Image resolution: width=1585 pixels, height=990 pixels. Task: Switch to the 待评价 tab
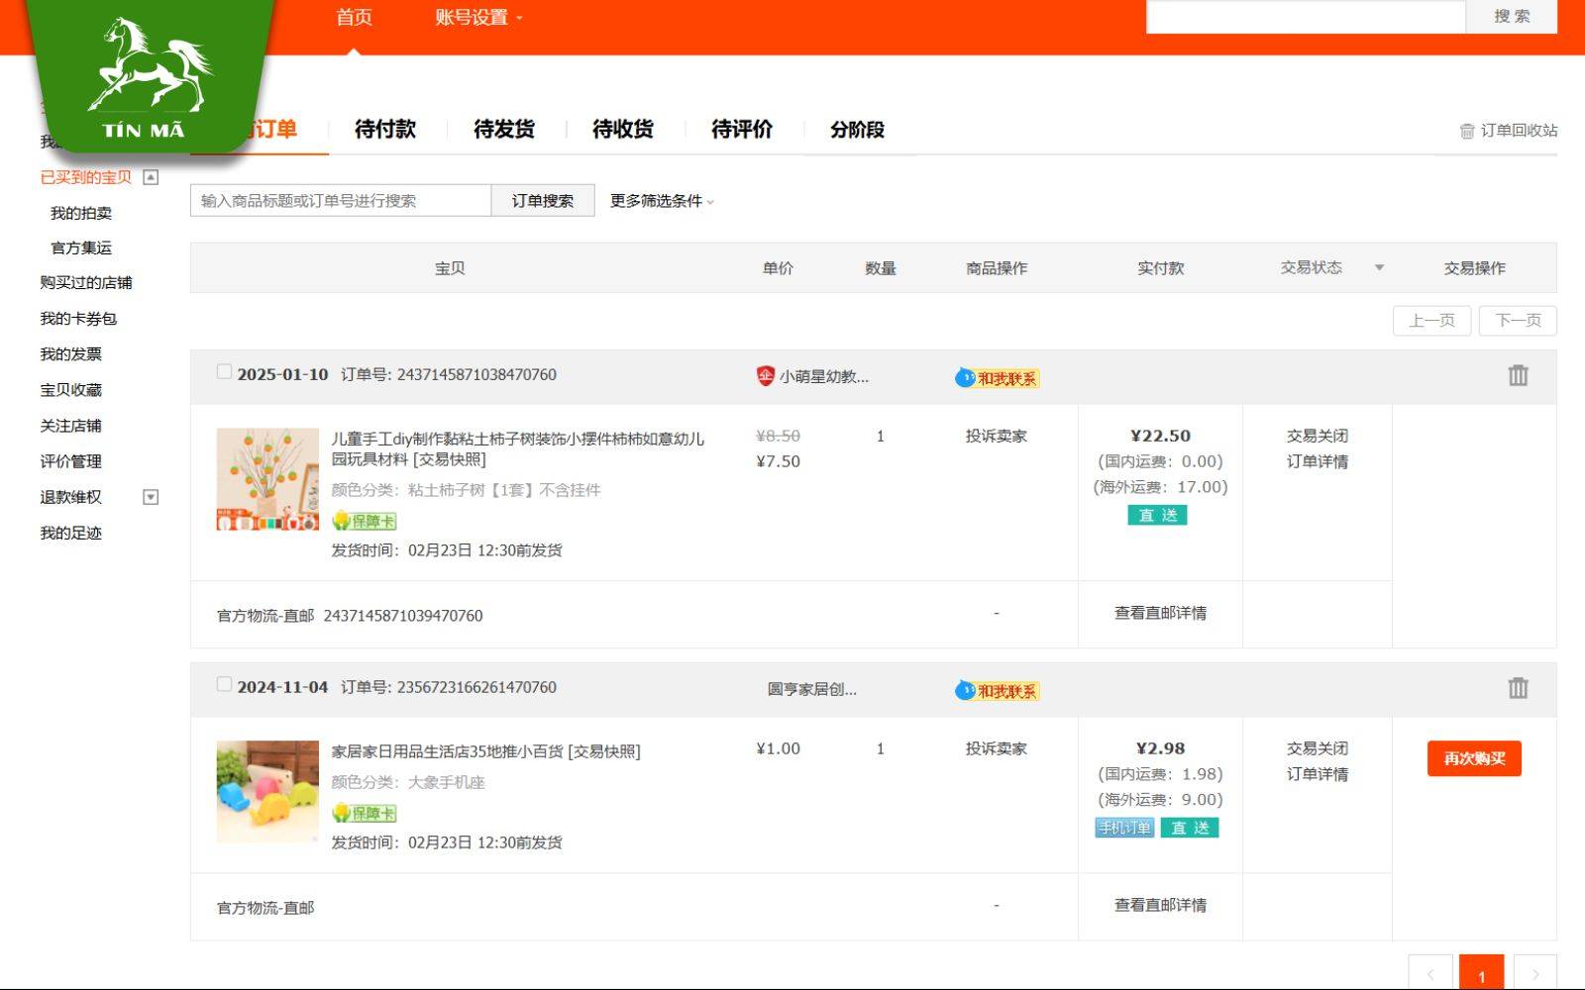click(742, 130)
